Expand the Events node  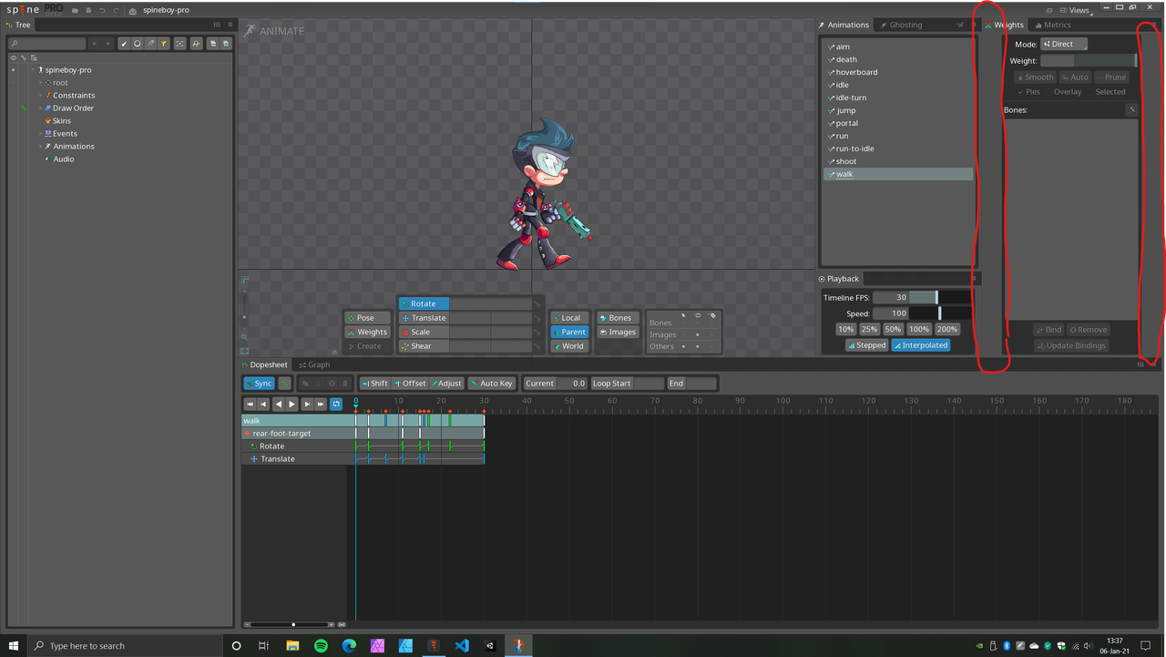click(x=41, y=134)
